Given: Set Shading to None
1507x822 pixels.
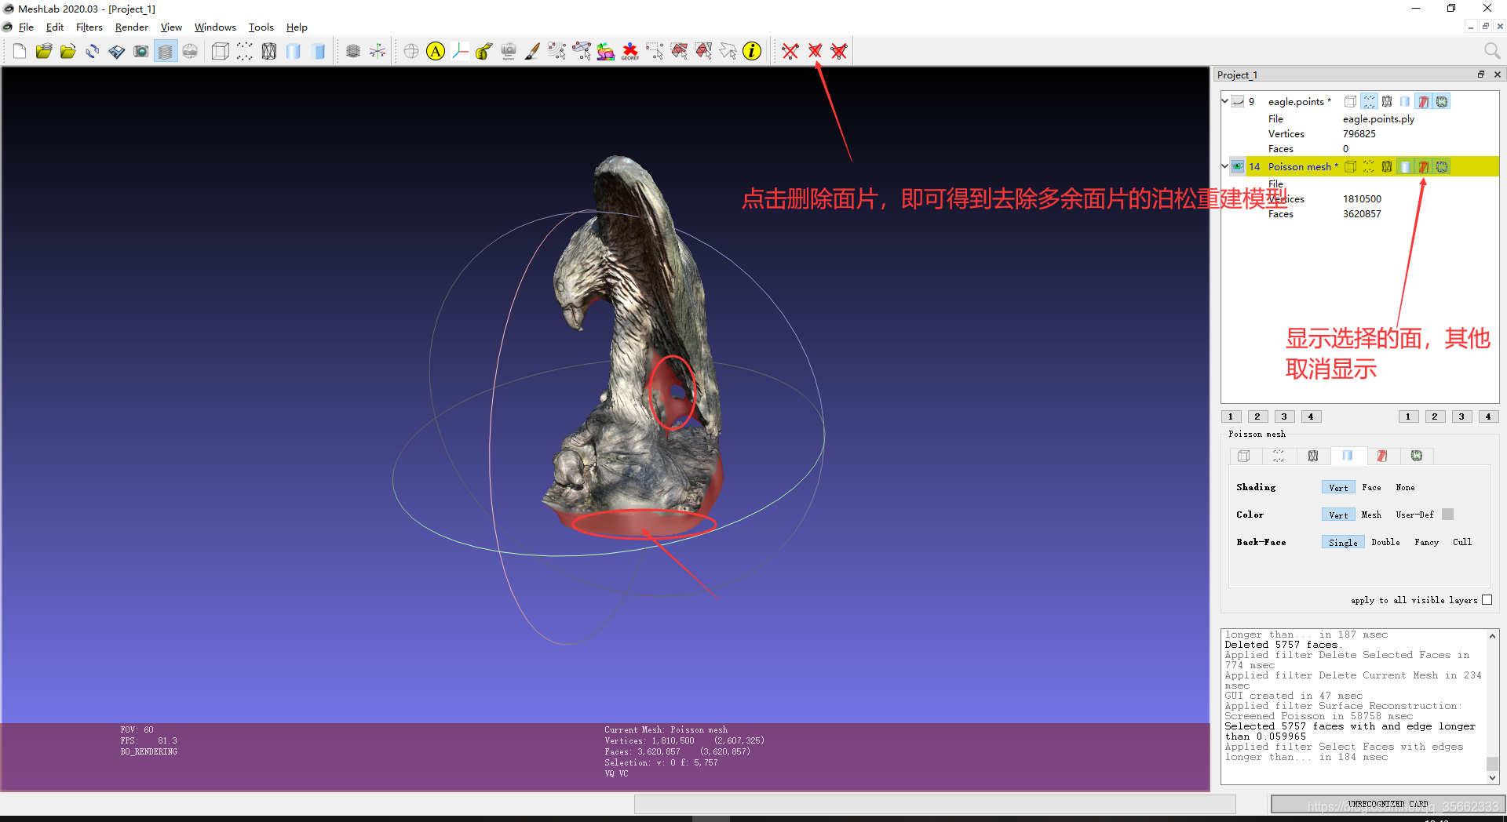Looking at the screenshot, I should [1405, 488].
